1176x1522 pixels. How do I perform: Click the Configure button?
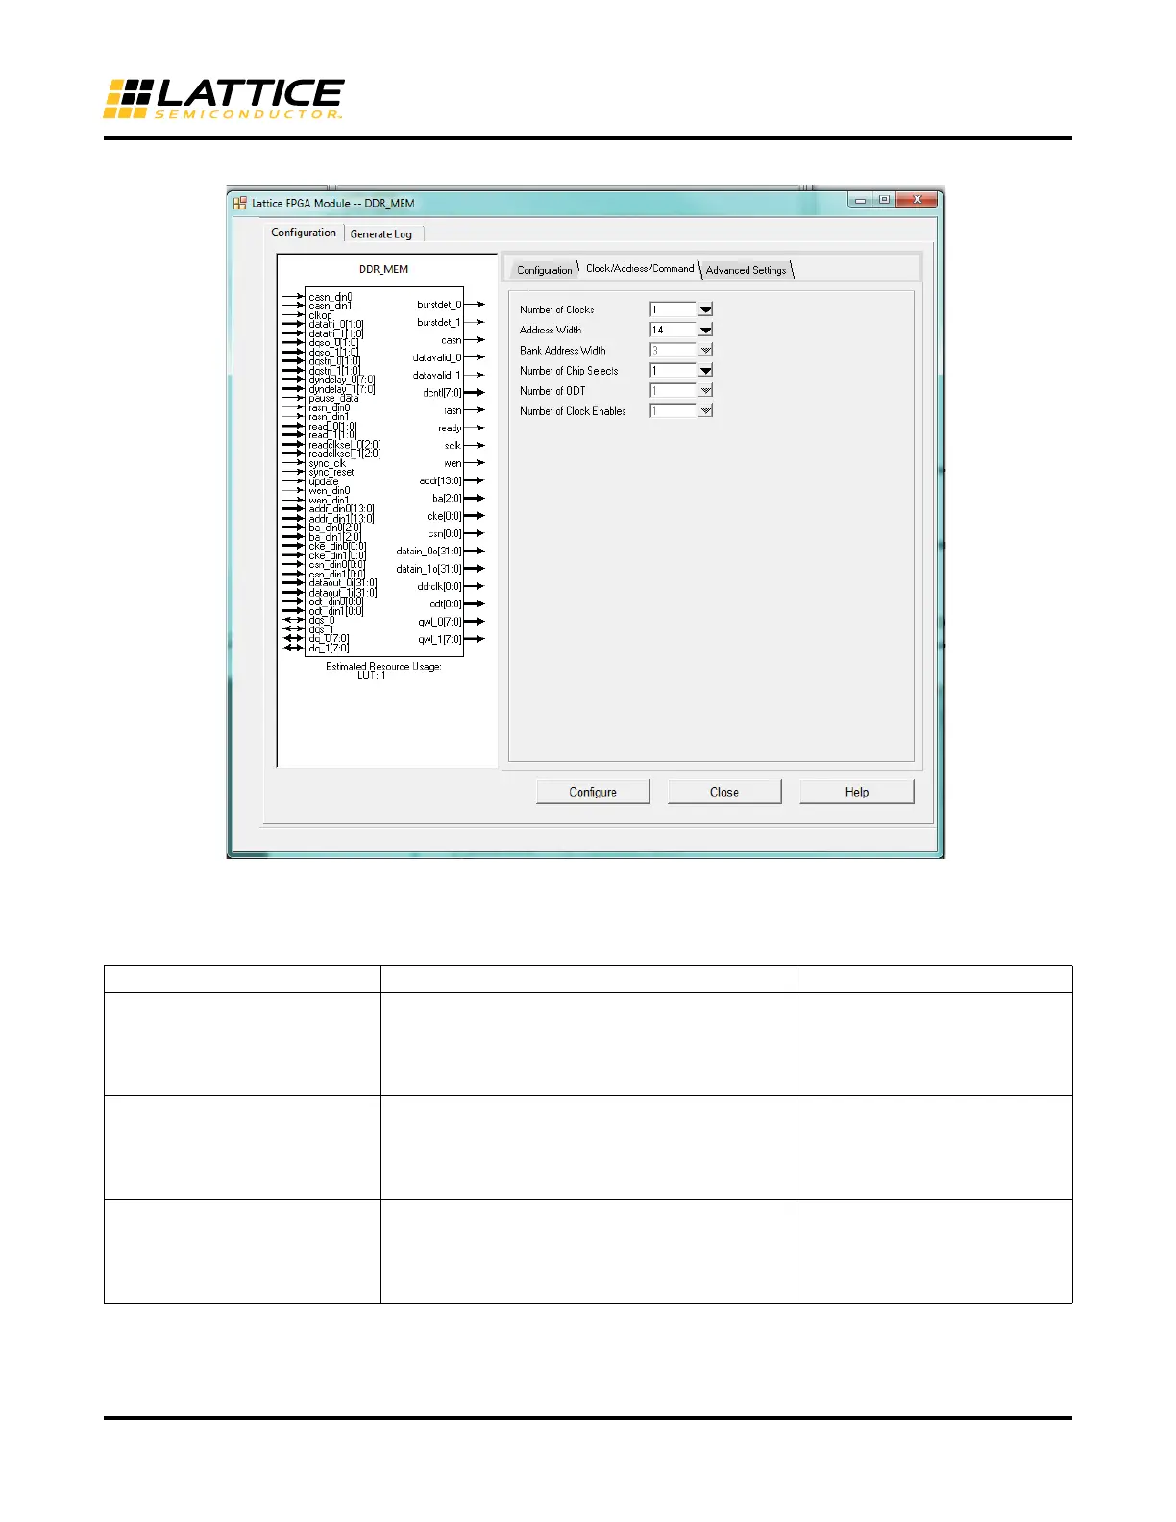point(593,792)
